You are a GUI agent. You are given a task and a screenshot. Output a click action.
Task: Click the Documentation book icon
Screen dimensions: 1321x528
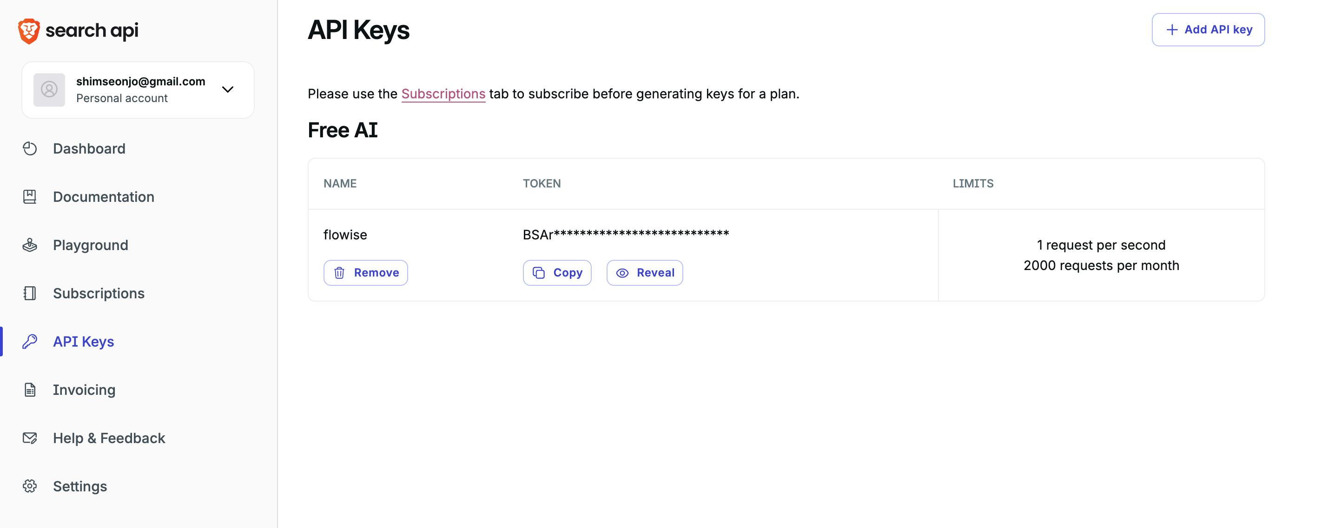pyautogui.click(x=30, y=197)
